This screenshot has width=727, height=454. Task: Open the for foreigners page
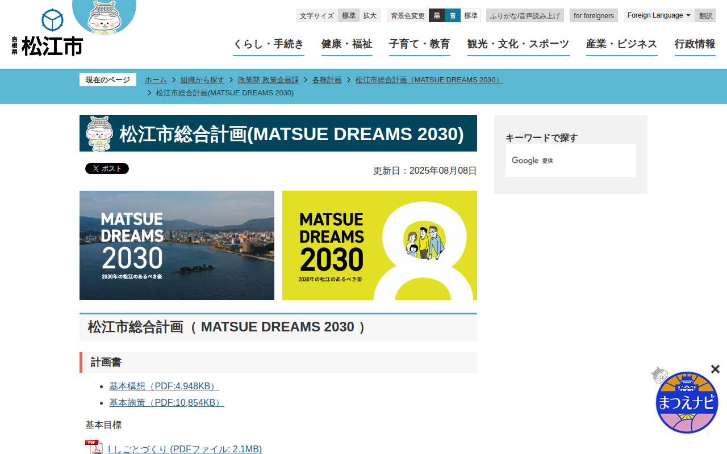coord(594,15)
